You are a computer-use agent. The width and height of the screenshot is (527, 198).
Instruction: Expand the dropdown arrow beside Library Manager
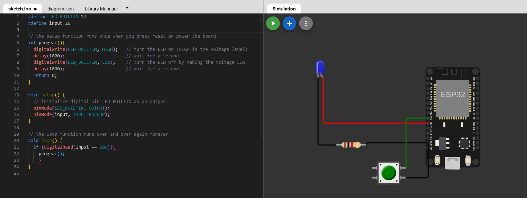pyautogui.click(x=127, y=8)
